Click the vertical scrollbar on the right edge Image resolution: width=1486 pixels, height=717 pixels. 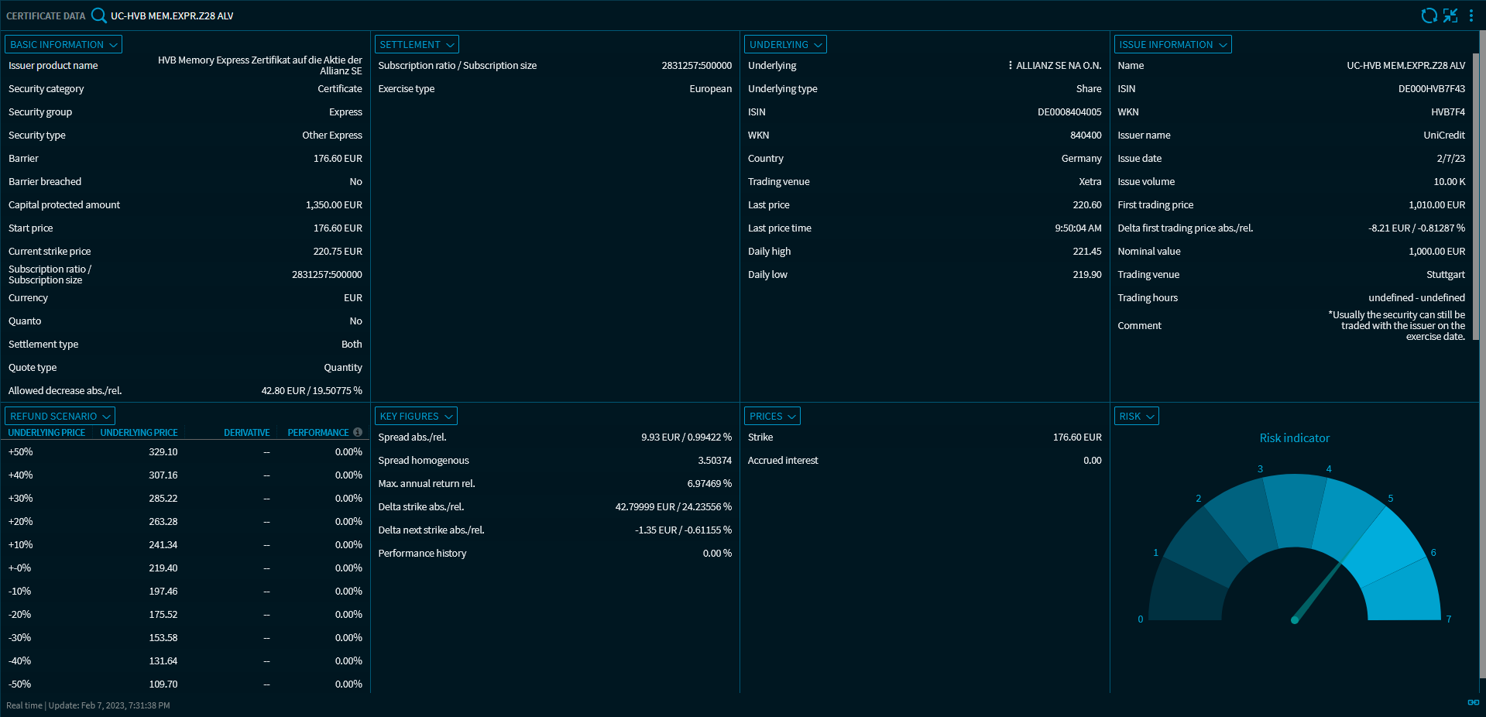tap(1481, 186)
